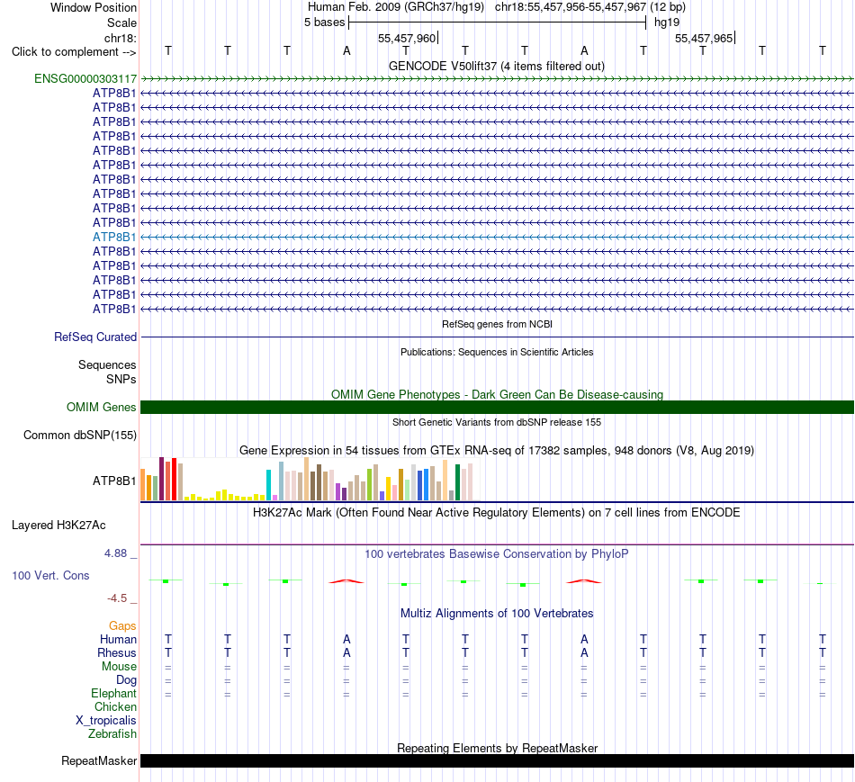
Task: Click the Elephant alignment row label
Action: (x=113, y=694)
